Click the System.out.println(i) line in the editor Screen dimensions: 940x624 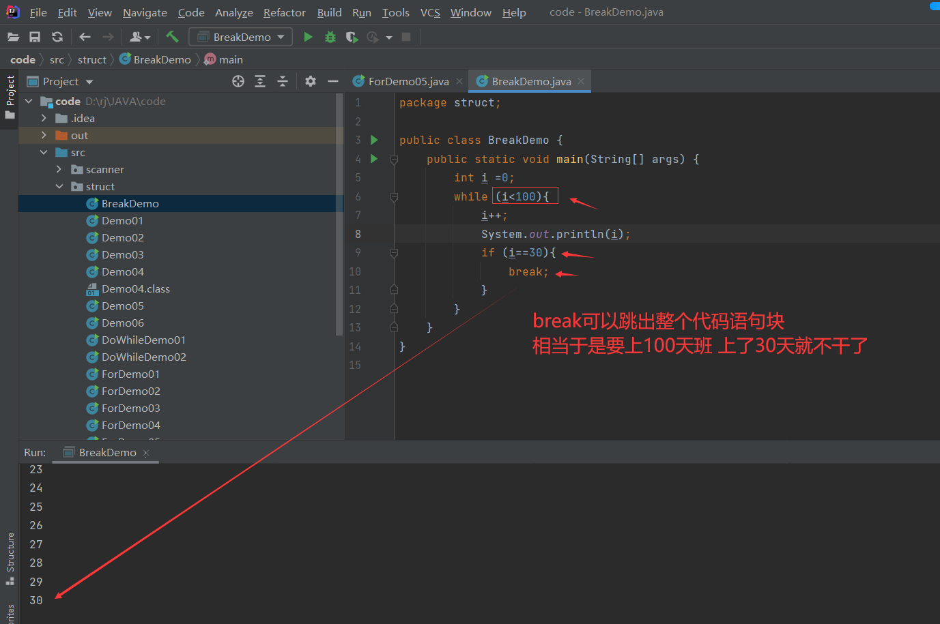pos(556,234)
